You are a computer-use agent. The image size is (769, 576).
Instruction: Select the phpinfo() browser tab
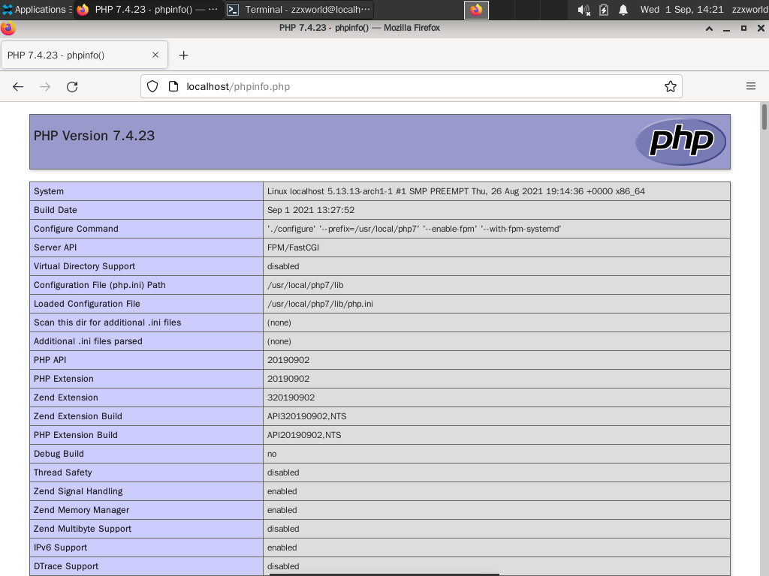point(75,54)
